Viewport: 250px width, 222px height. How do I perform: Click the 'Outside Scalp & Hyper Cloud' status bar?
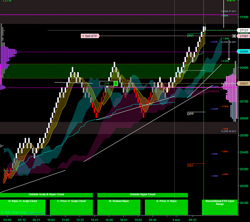click(x=46, y=195)
